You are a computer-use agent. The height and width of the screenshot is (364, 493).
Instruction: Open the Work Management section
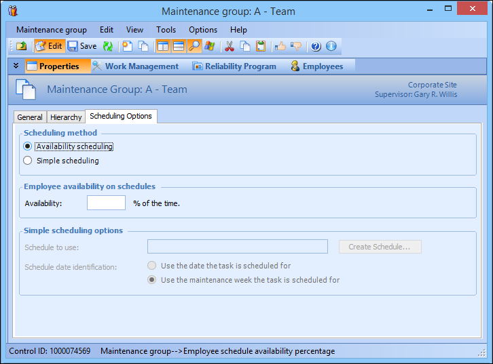tap(136, 66)
